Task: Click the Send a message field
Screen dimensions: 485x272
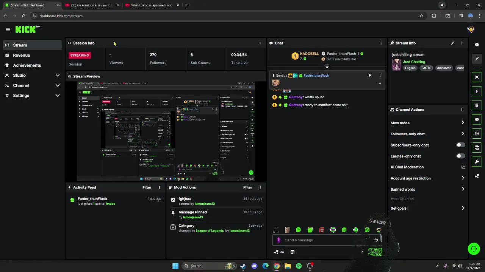Action: tap(327, 240)
